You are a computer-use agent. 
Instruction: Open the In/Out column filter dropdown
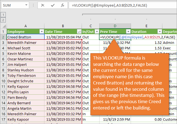coord(96,32)
